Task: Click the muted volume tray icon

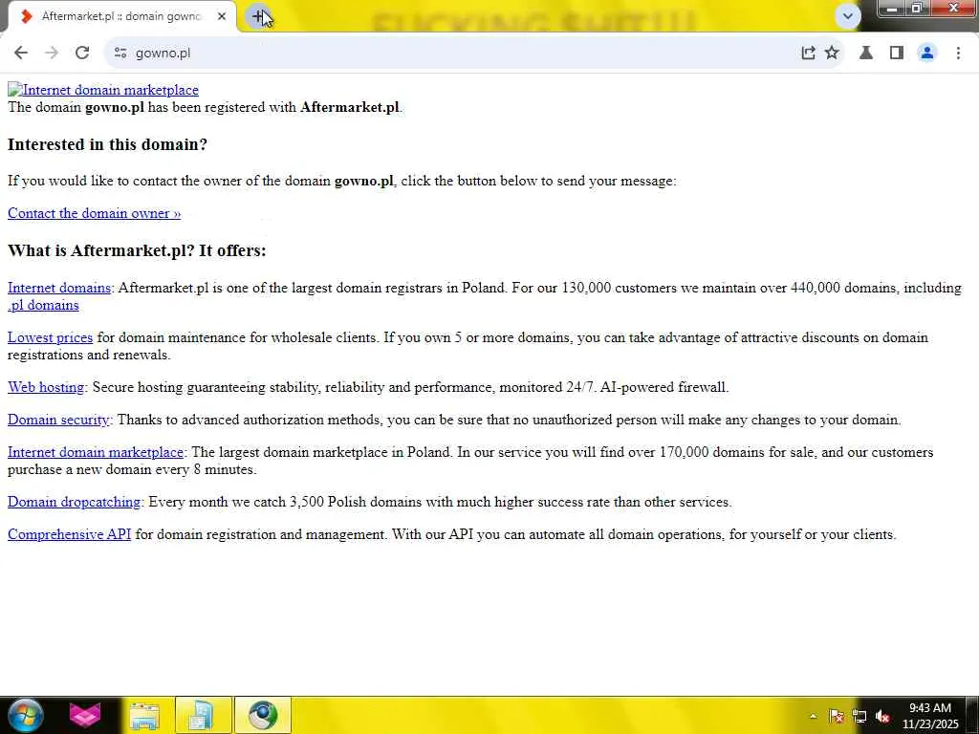Action: (882, 717)
